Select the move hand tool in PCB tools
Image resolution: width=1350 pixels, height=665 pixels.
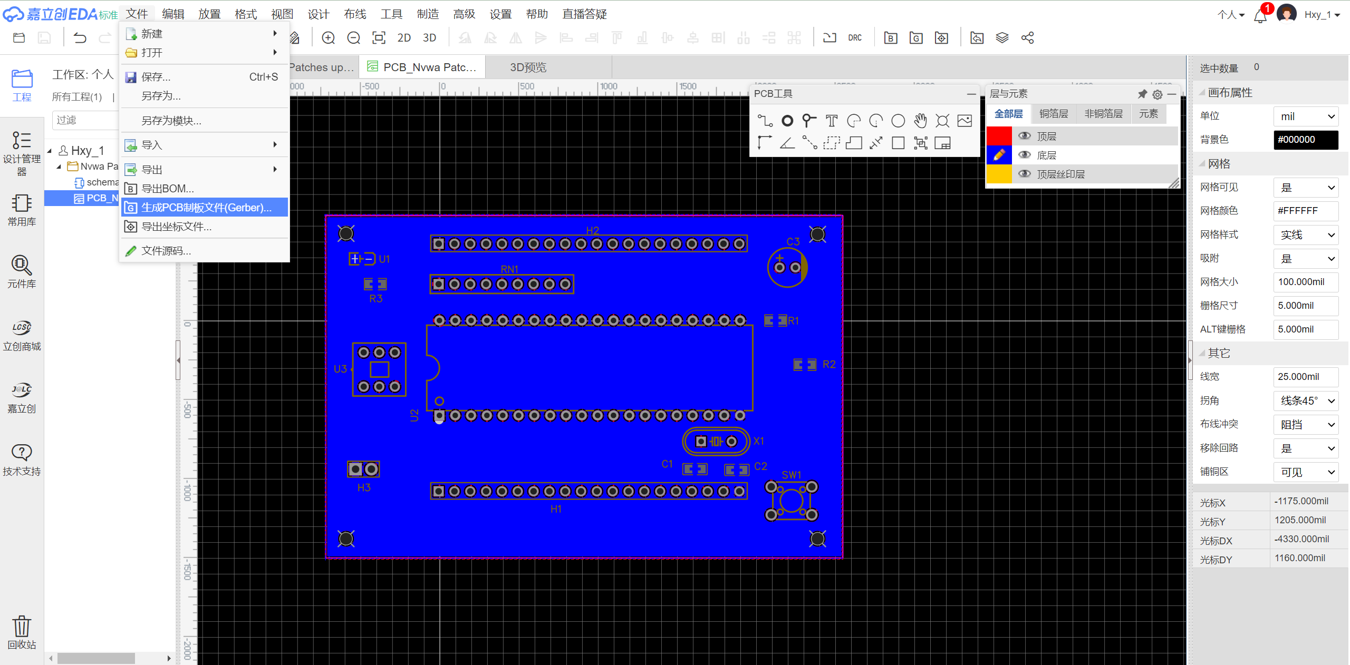tap(920, 121)
